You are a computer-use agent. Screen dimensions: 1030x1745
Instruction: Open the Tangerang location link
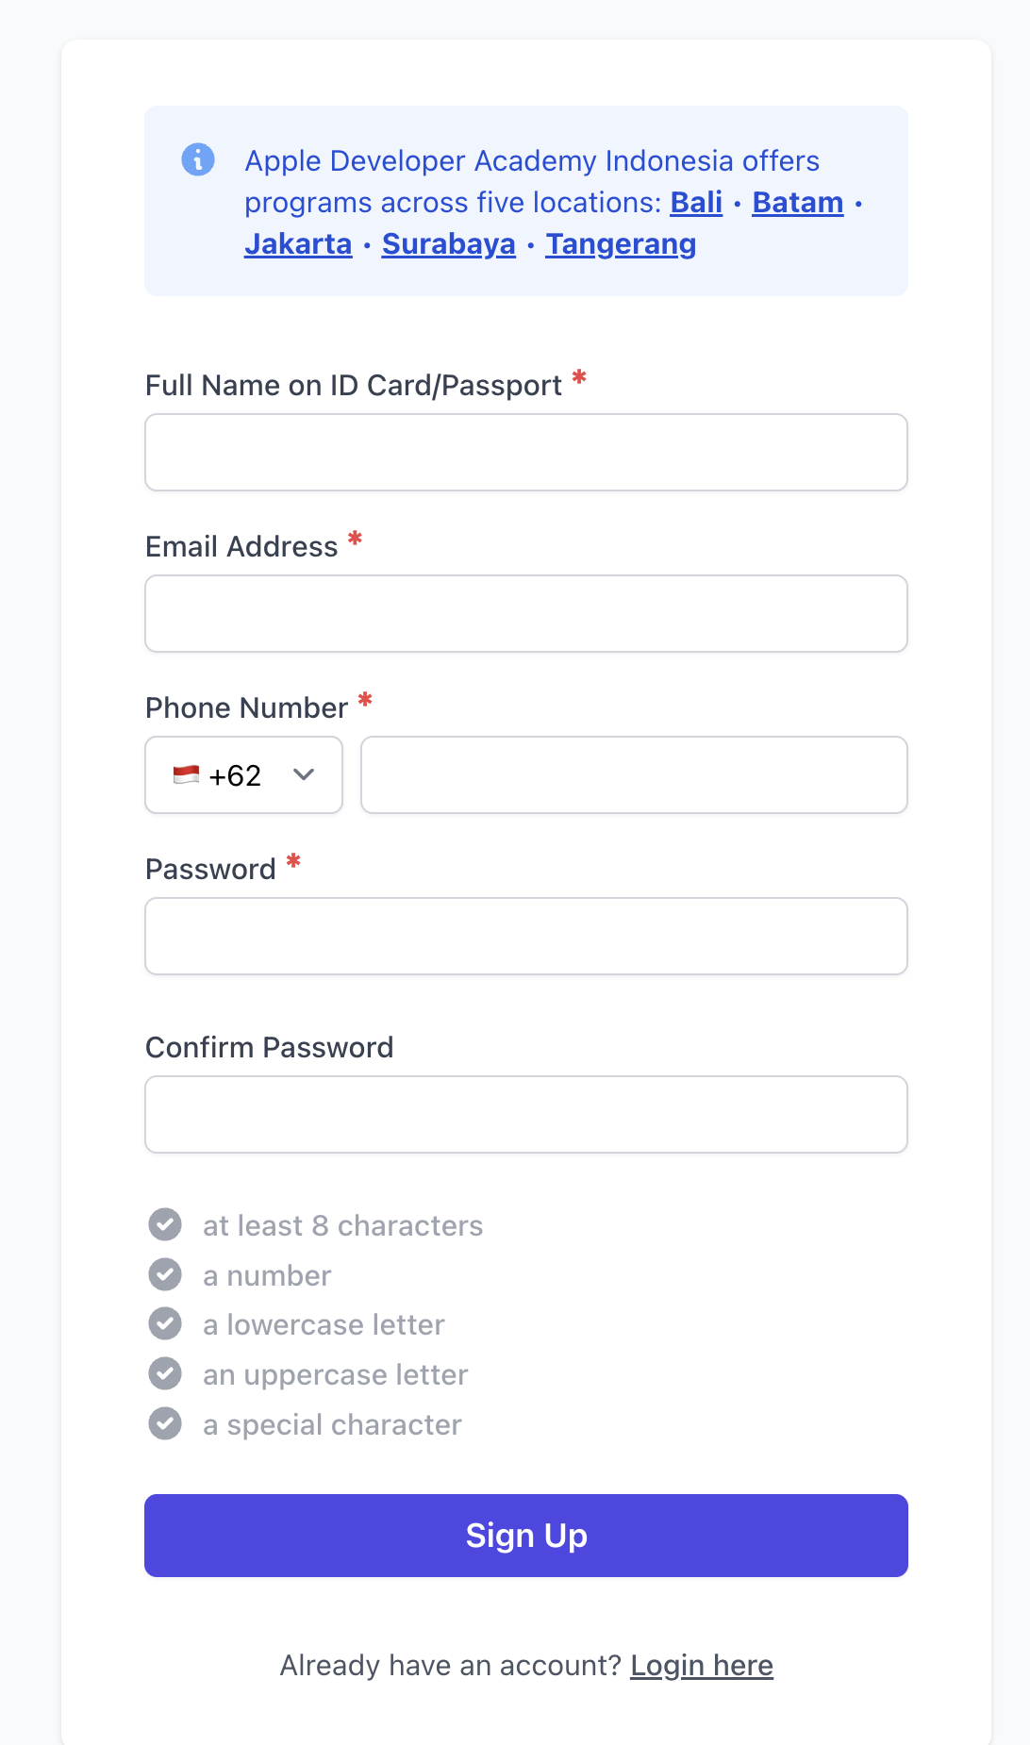pyautogui.click(x=621, y=243)
